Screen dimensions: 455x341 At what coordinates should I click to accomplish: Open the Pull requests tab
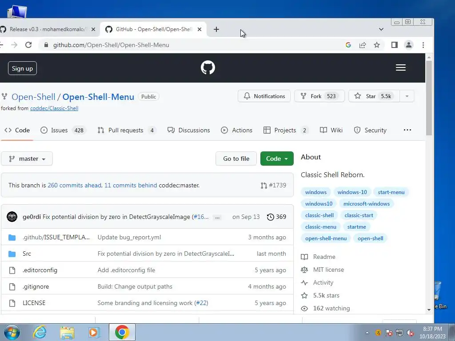[127, 130]
